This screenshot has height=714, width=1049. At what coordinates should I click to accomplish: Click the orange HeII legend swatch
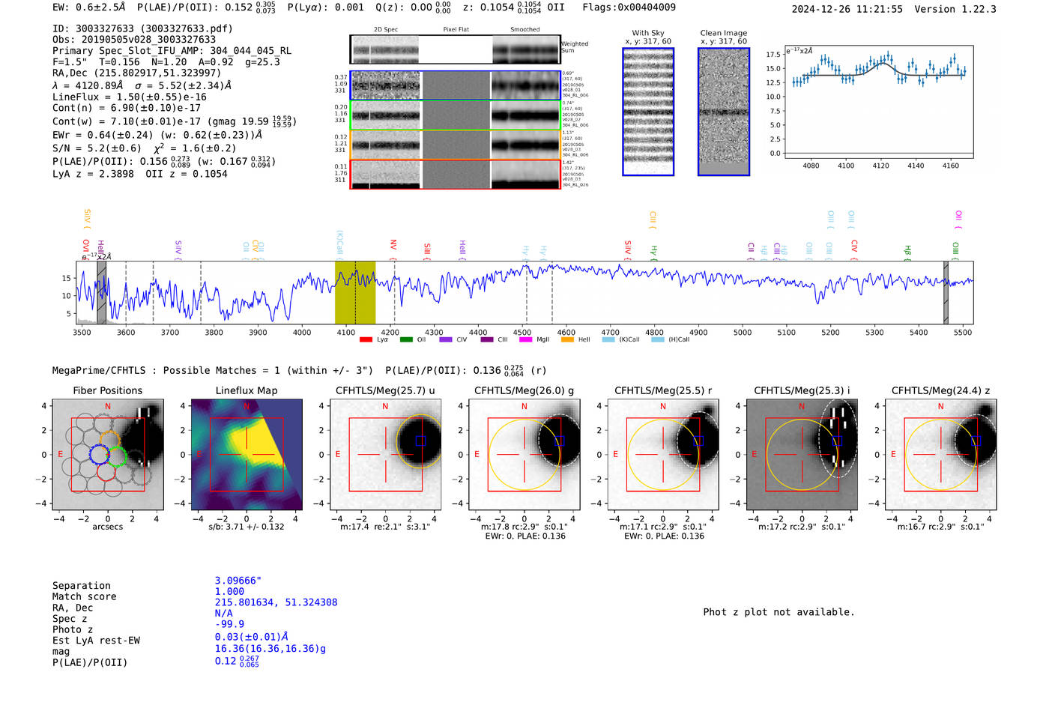tap(567, 339)
